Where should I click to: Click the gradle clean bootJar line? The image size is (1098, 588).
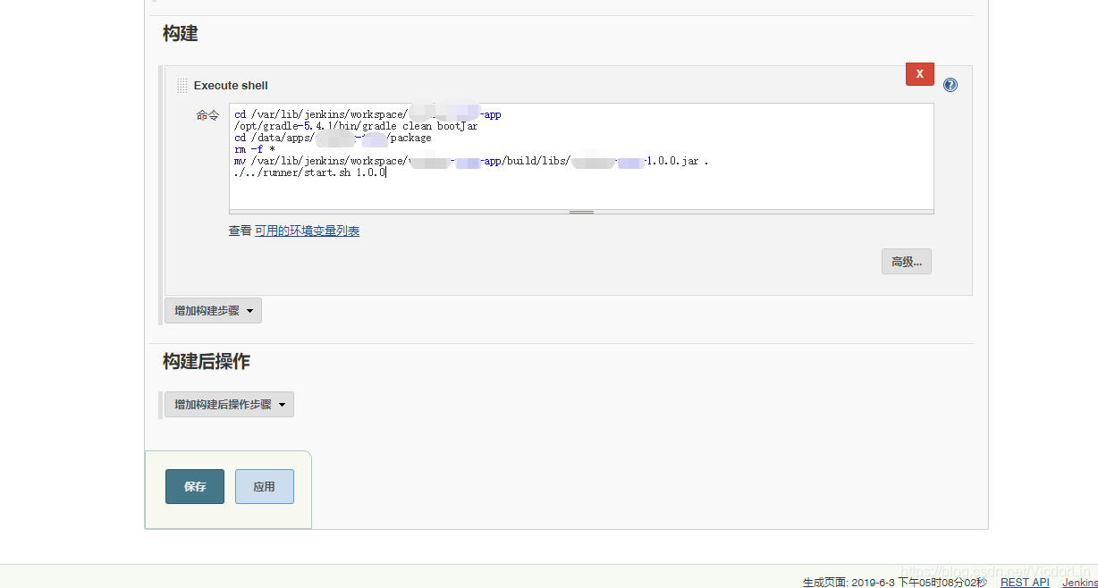(356, 126)
